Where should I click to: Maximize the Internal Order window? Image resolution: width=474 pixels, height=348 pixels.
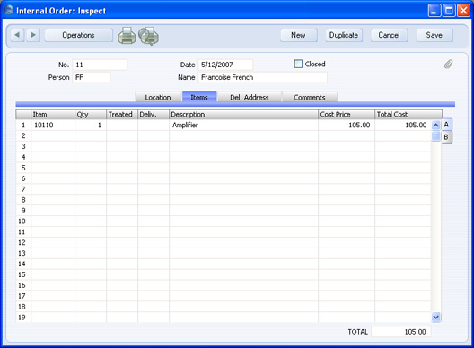click(x=449, y=11)
